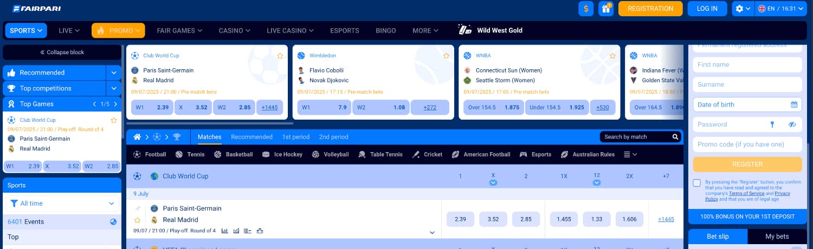This screenshot has width=813, height=249.
Task: Switch to the Recommended tab
Action: click(251, 137)
